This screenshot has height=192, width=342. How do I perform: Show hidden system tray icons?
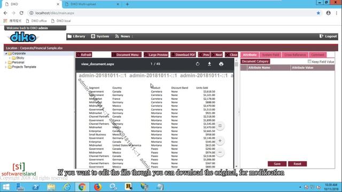coord(300,187)
